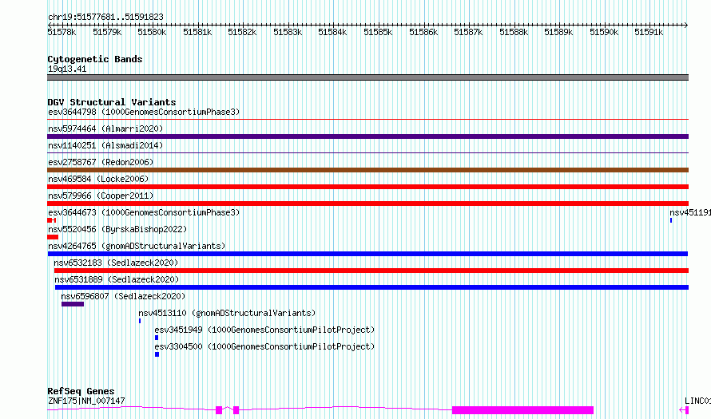Select the tiny blue nsv451191 variant mark
The image size is (711, 419).
pyautogui.click(x=671, y=220)
